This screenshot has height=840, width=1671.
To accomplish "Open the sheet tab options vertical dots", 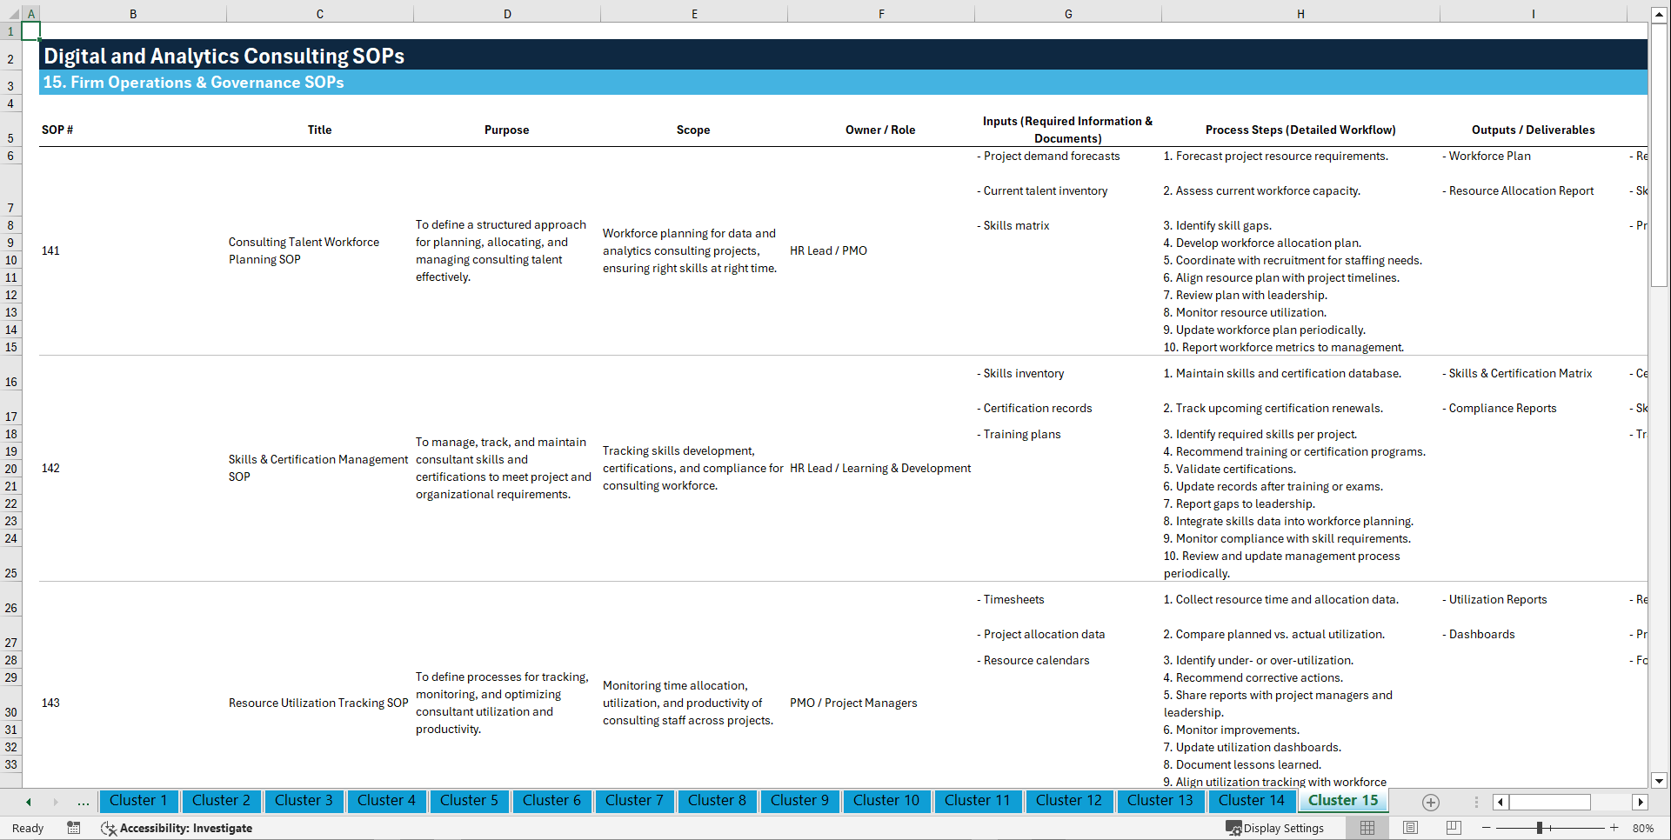I will click(1476, 802).
